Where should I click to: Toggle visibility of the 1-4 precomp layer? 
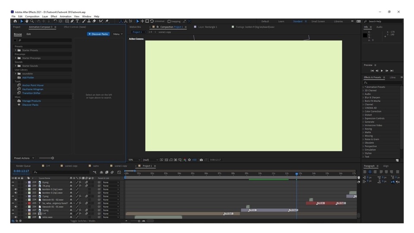(x=13, y=214)
